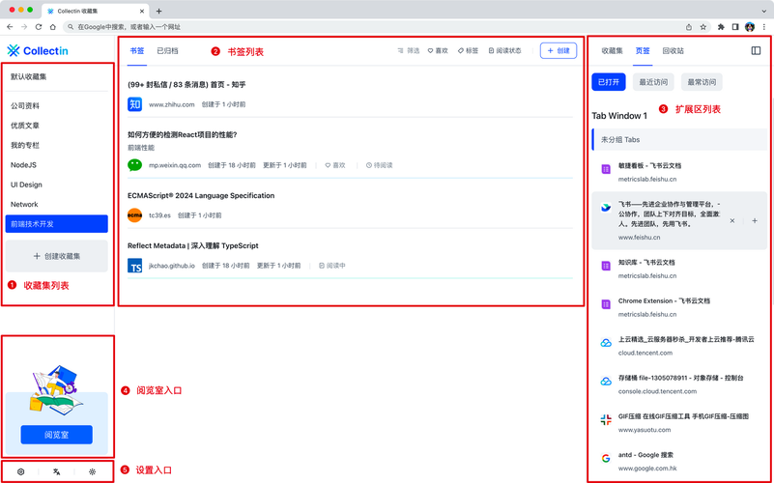Expand the browser tab search chevron
The height and width of the screenshot is (483, 774).
pos(764,11)
